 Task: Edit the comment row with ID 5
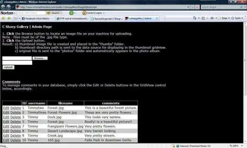click(x=6, y=121)
